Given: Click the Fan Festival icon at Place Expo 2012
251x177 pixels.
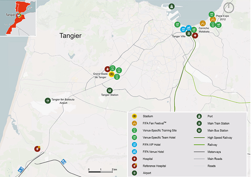Looking at the screenshot, I should point(213,19).
